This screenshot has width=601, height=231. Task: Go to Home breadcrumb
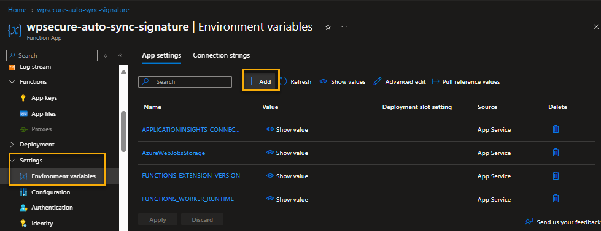pos(17,10)
